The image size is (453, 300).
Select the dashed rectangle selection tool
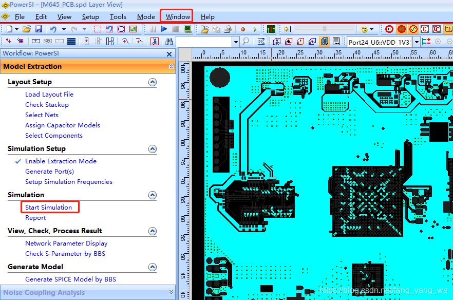click(x=98, y=29)
